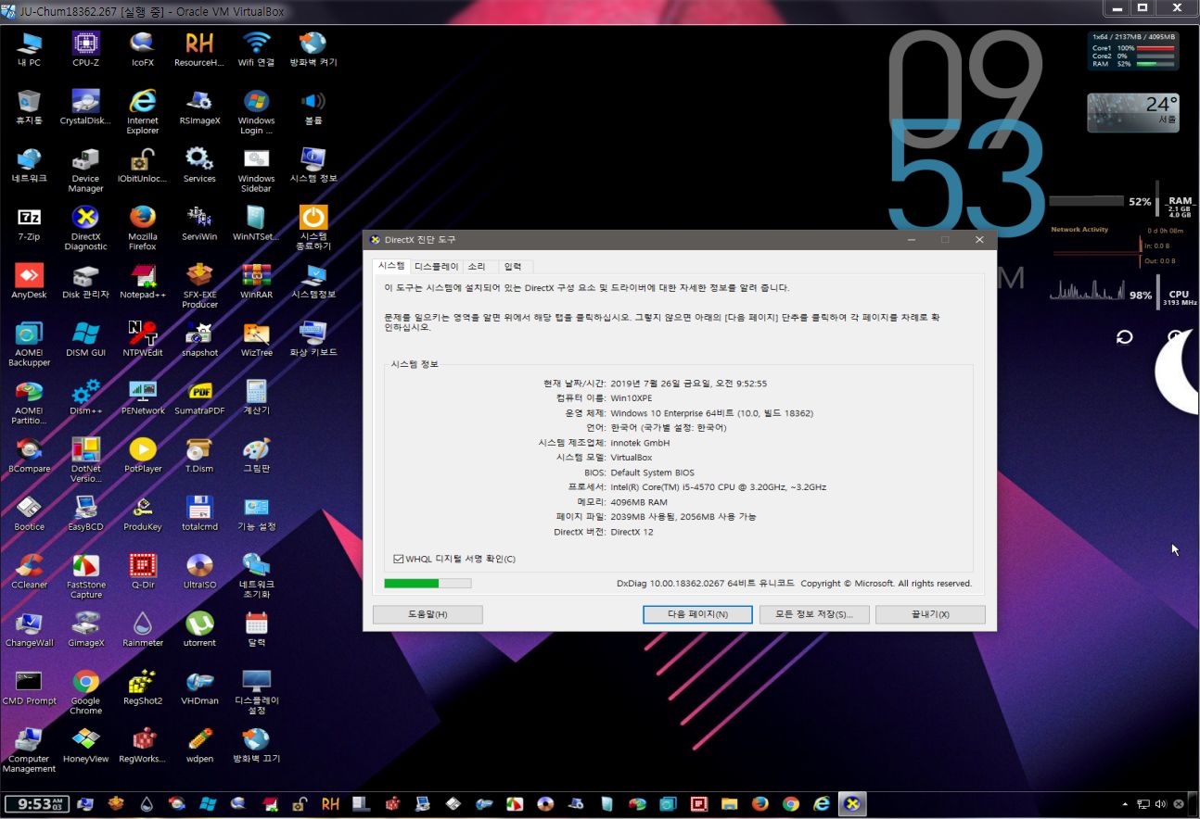Image resolution: width=1200 pixels, height=819 pixels.
Task: Open utorrent desktop shortcut
Action: point(199,629)
